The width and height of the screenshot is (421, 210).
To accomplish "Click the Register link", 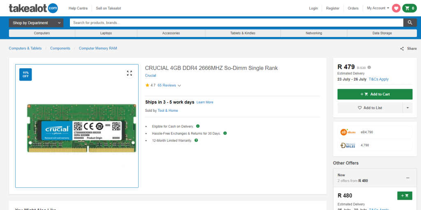I will pos(333,8).
